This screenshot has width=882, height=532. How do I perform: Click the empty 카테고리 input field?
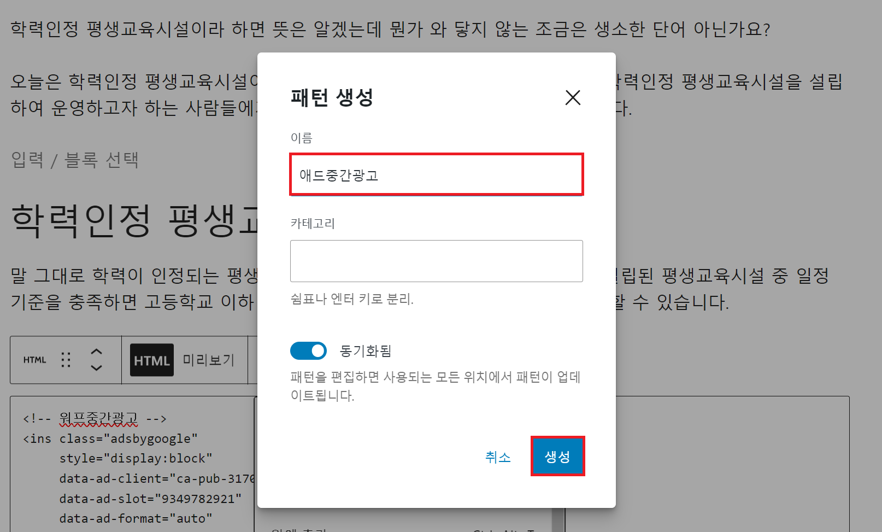click(436, 261)
